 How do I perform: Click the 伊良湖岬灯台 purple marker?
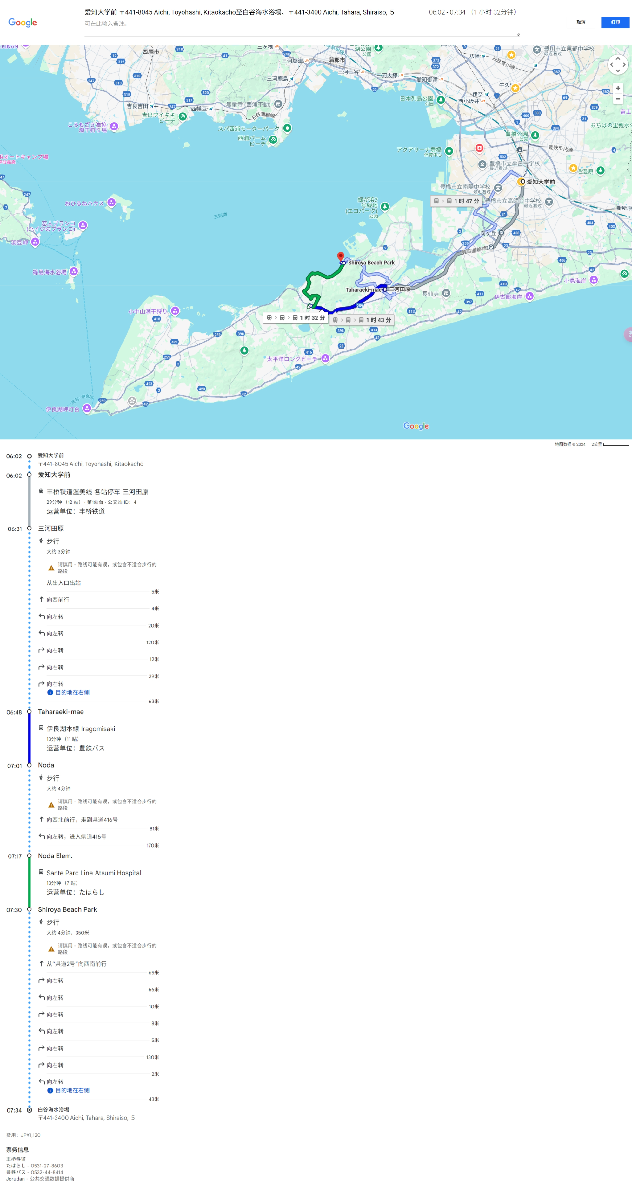click(x=87, y=408)
